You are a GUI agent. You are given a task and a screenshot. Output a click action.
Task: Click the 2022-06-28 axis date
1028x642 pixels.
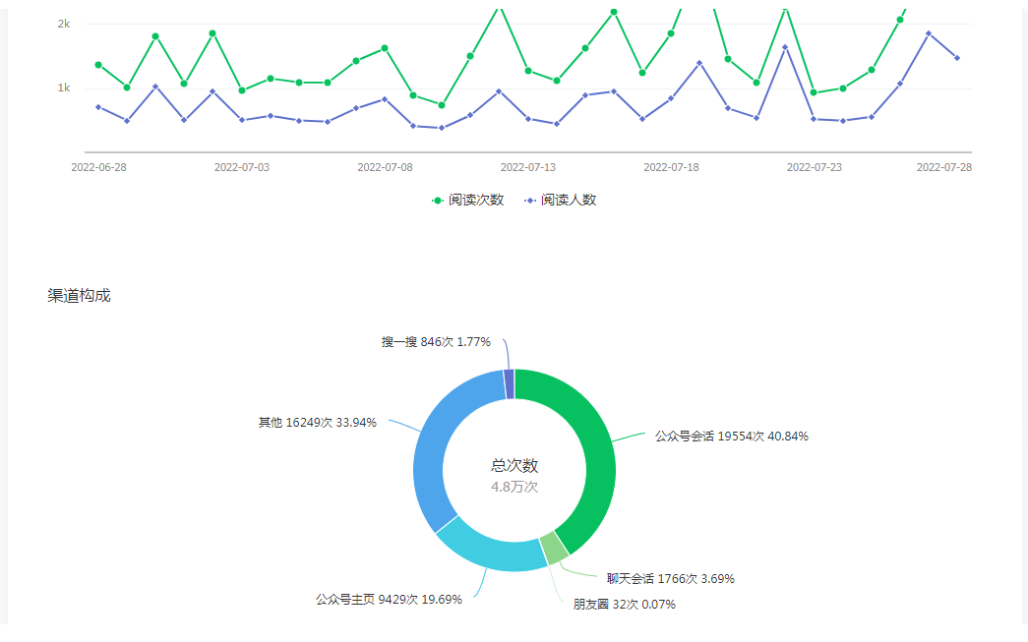pos(99,167)
